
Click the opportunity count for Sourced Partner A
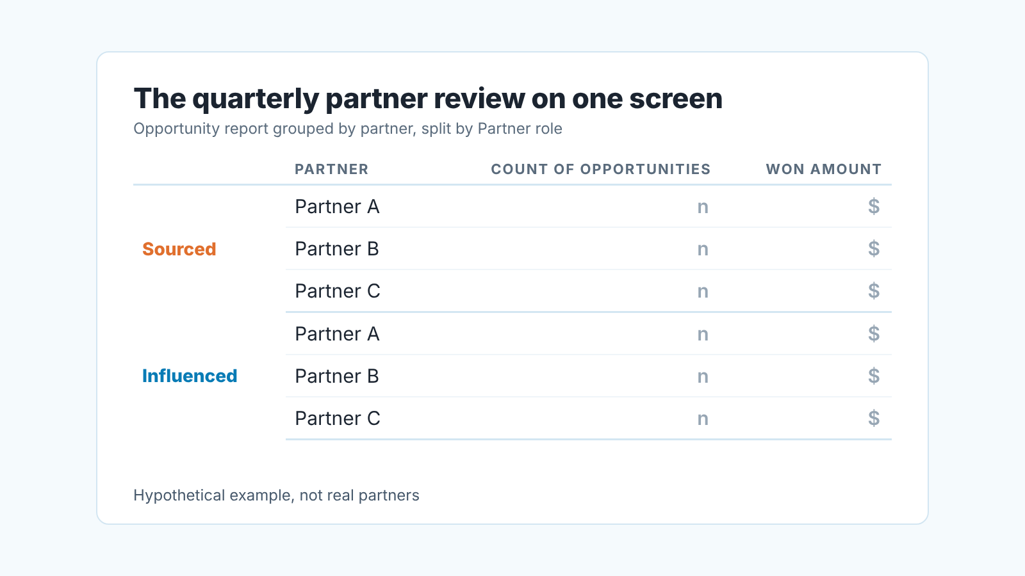(x=703, y=207)
